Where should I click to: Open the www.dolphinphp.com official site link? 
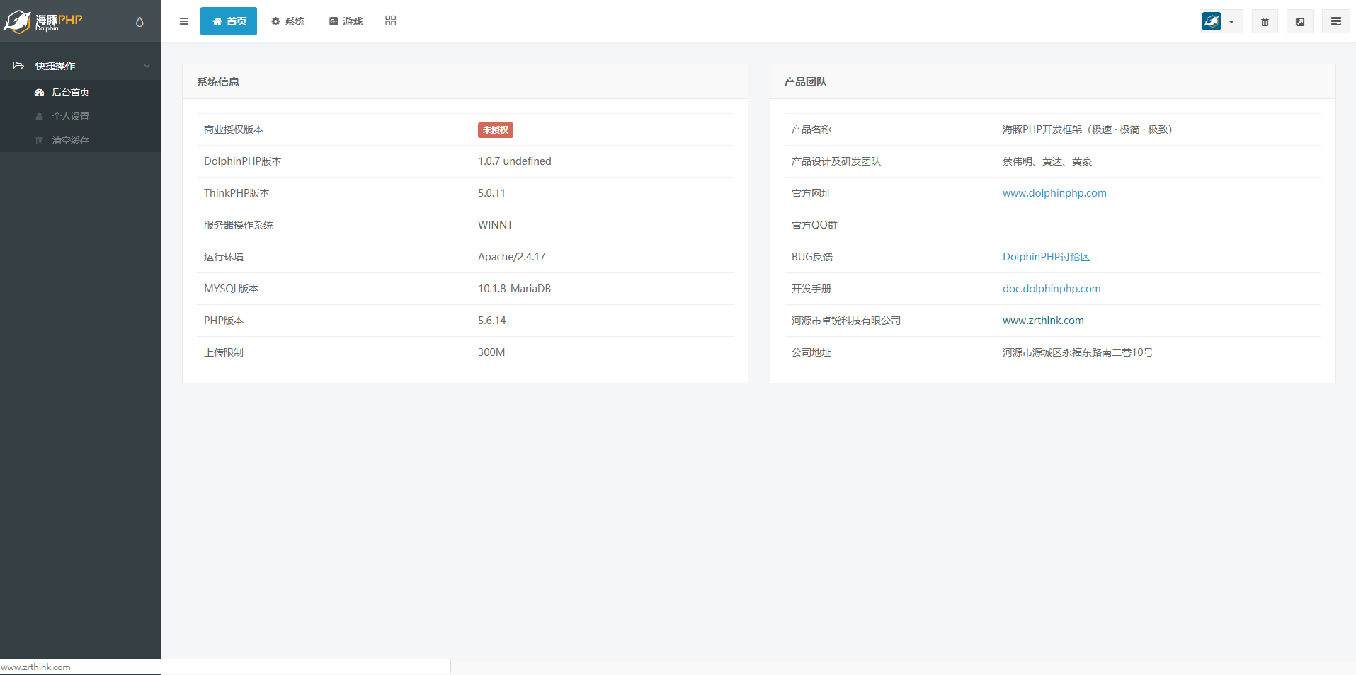pyautogui.click(x=1054, y=193)
